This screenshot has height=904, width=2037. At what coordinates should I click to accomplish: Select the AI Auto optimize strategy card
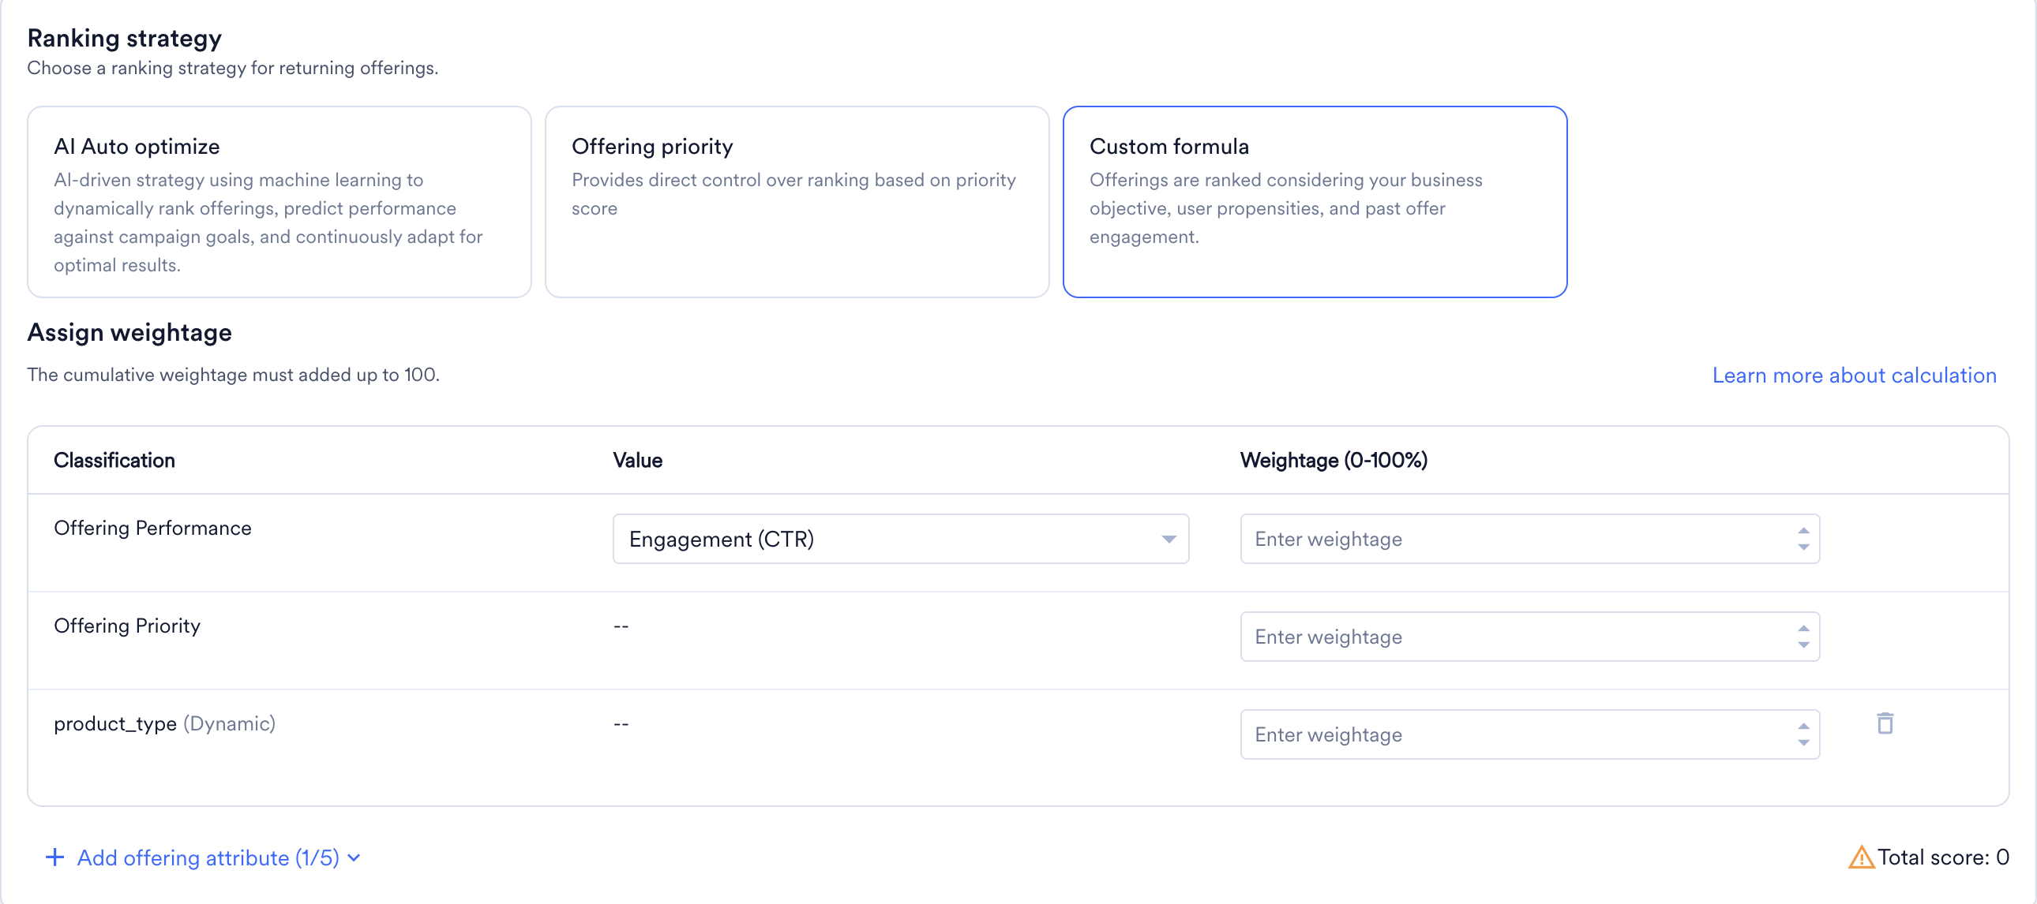[279, 201]
